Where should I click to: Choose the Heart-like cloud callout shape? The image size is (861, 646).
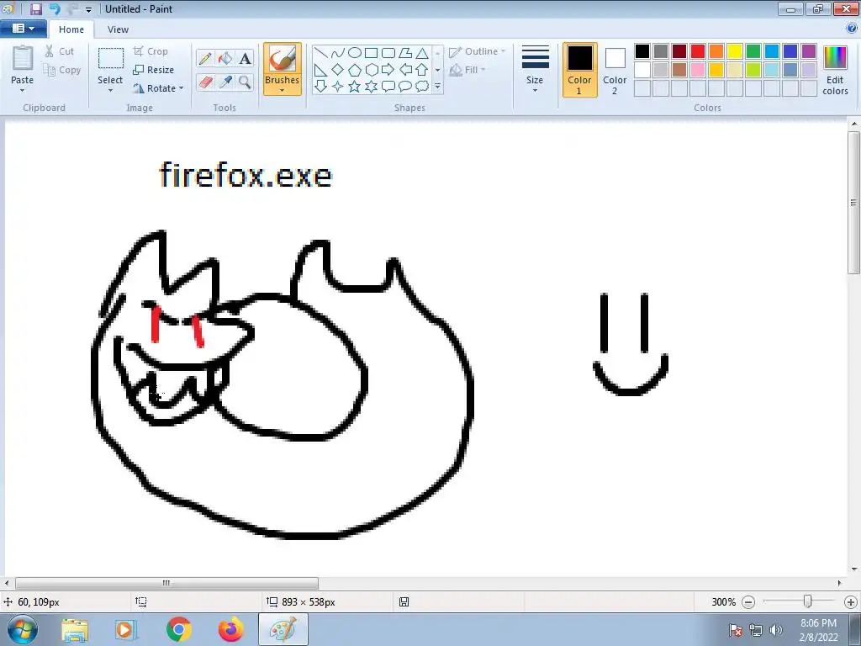coord(422,87)
